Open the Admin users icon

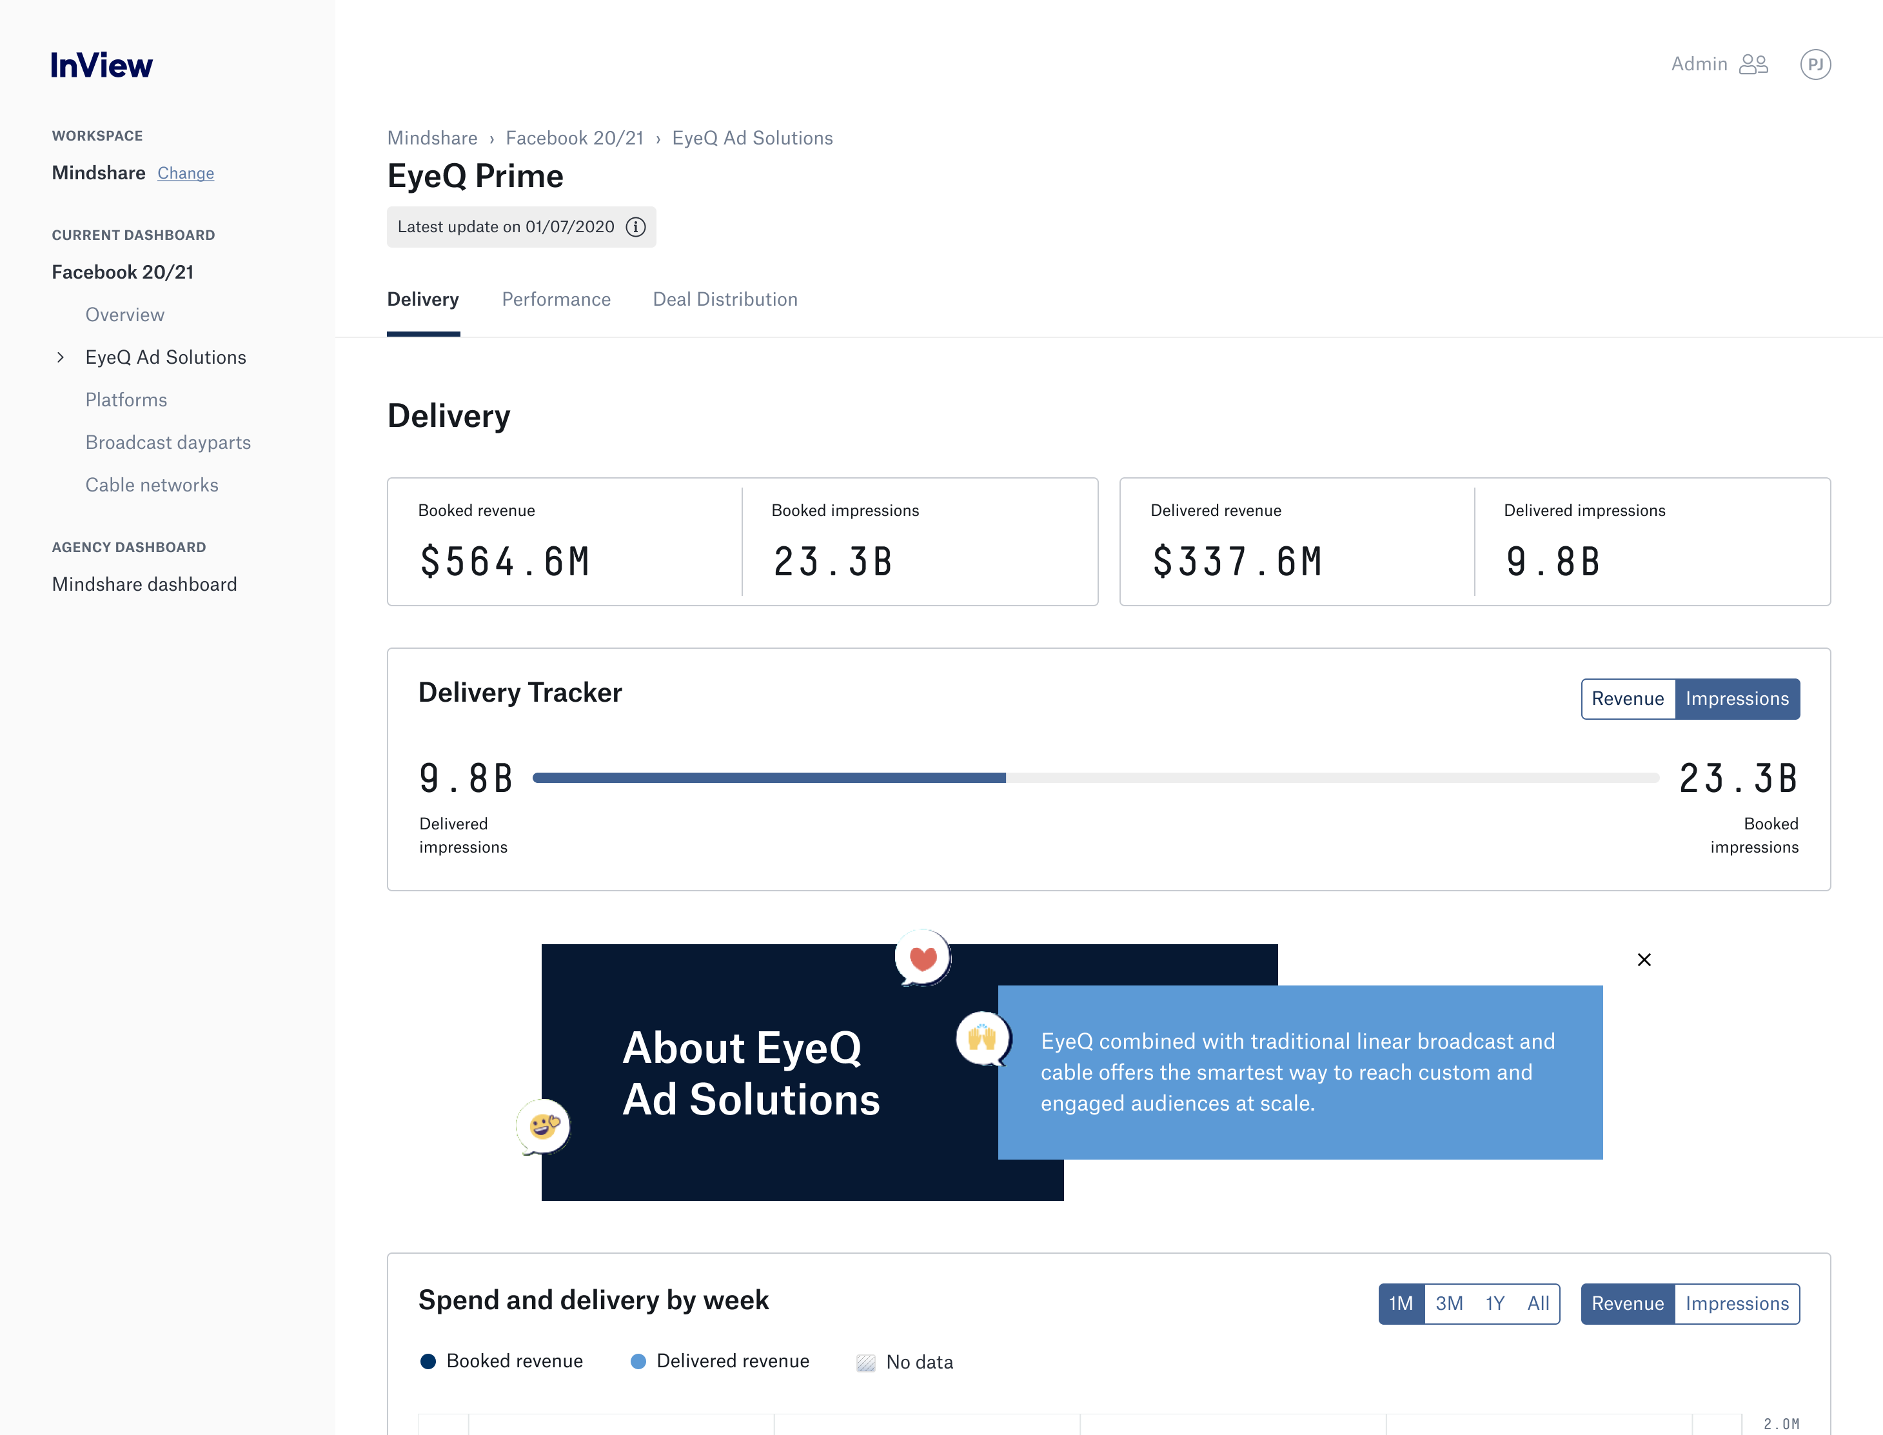click(1753, 64)
